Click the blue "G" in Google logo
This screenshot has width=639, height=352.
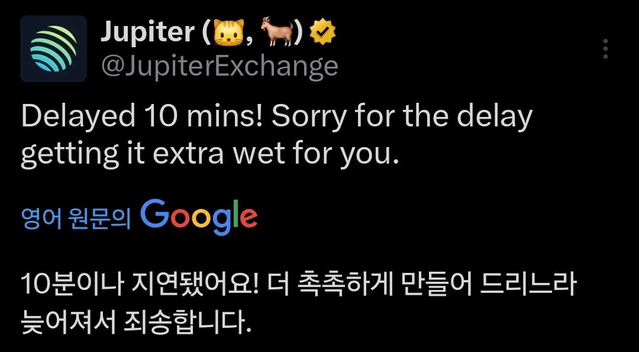point(155,214)
